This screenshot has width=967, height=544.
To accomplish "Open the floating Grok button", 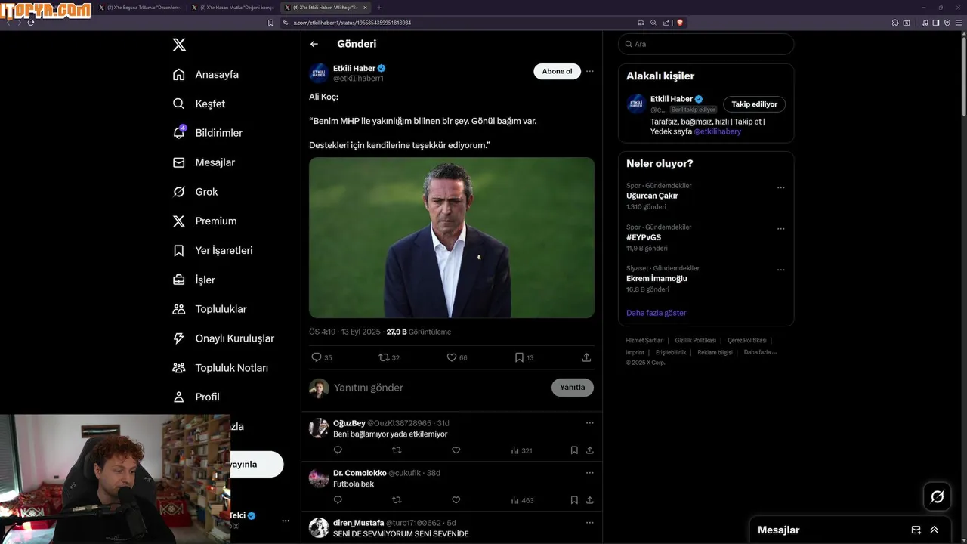I will (938, 496).
